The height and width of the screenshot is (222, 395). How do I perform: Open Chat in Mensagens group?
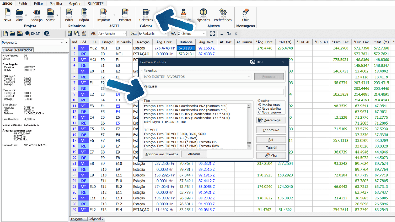point(245,15)
